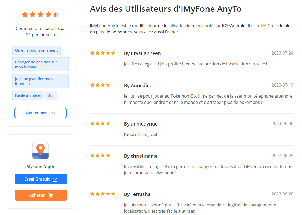Select the tag On en a pour son argent
Viewport: 302px width, 215px height.
(36, 50)
